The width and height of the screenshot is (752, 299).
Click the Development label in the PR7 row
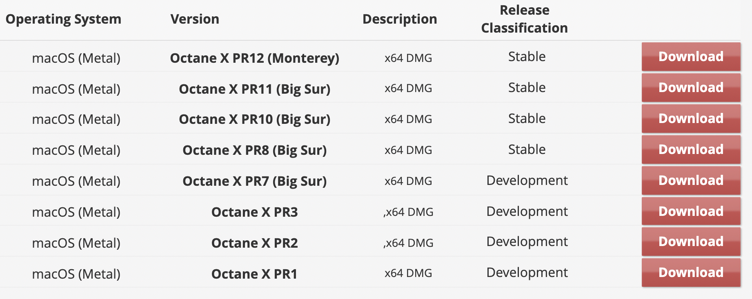click(x=527, y=180)
